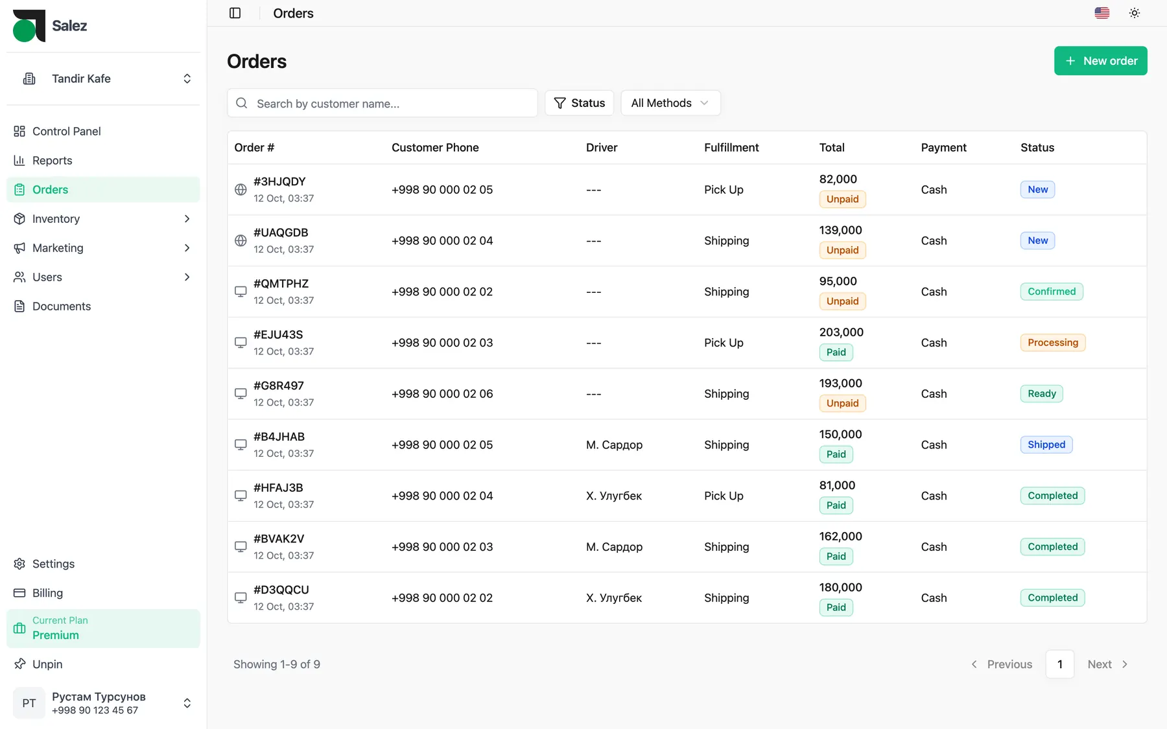Expand the Users chevron
Image resolution: width=1167 pixels, height=729 pixels.
tap(187, 277)
